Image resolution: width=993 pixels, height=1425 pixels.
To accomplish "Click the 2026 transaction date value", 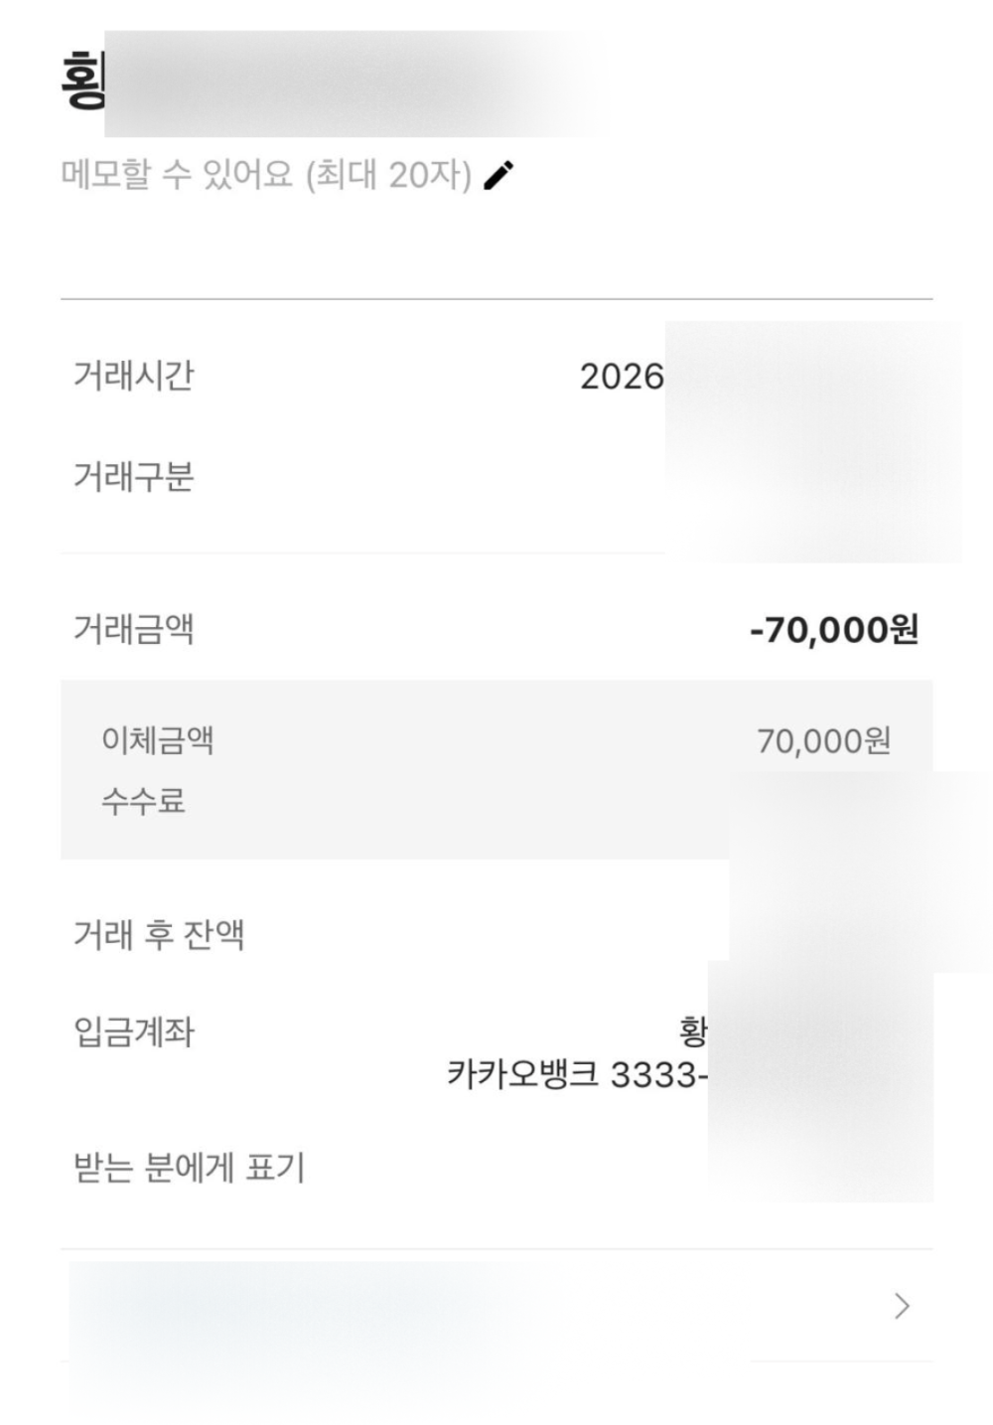I will click(622, 377).
